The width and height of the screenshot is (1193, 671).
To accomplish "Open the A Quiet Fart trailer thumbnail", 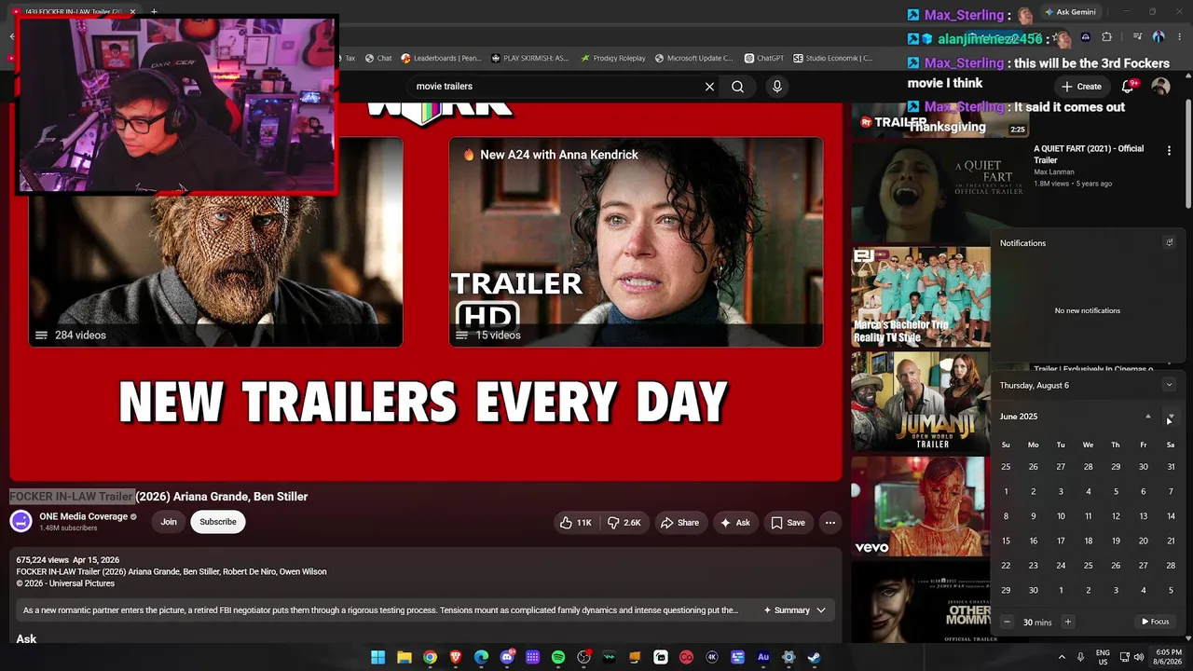I will pos(939,191).
